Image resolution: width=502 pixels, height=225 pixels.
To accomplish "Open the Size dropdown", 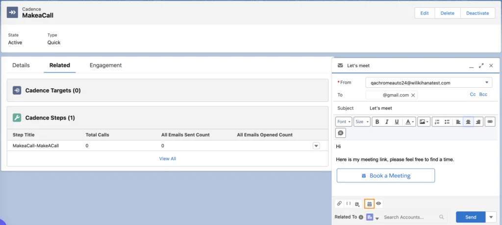I will (362, 122).
